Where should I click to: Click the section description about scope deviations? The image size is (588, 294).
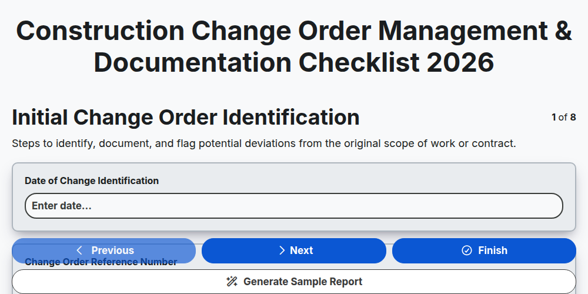pos(264,143)
